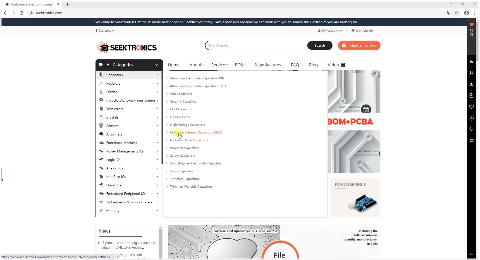Click the PCB ASSEMBLY banner
This screenshot has height=260, width=480.
(355, 197)
